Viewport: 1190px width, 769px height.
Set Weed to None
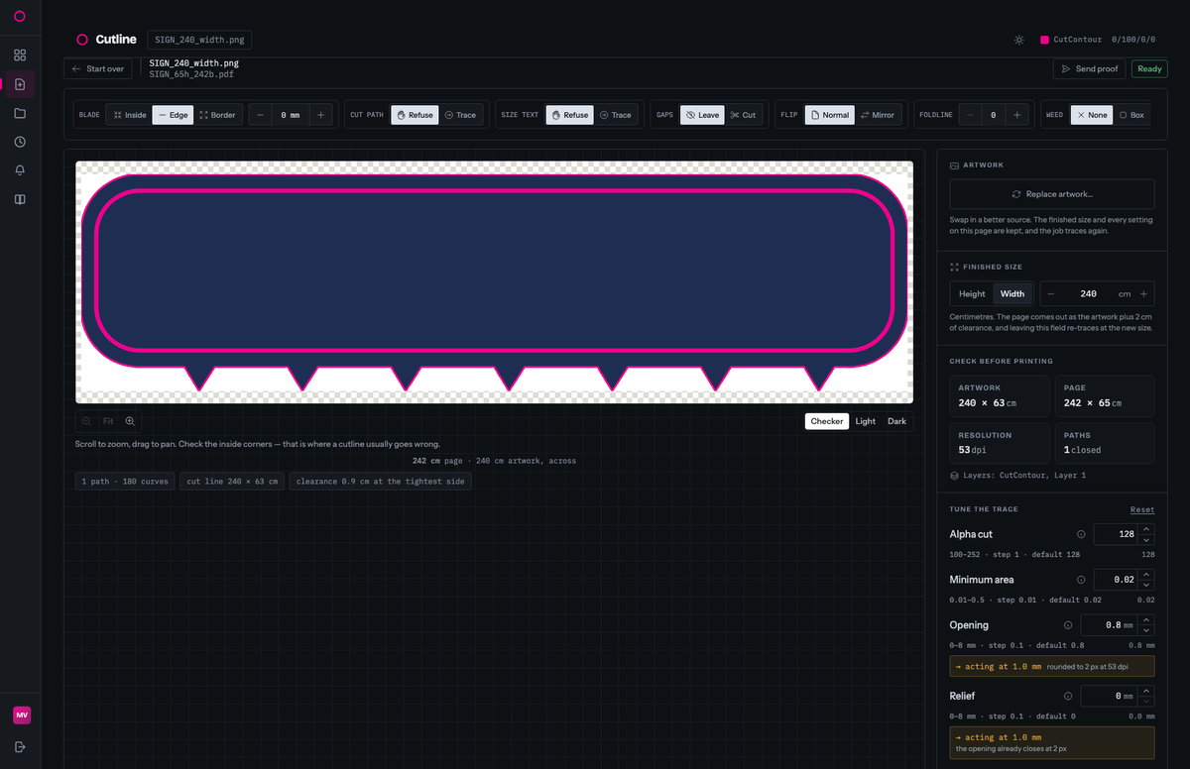click(x=1092, y=115)
